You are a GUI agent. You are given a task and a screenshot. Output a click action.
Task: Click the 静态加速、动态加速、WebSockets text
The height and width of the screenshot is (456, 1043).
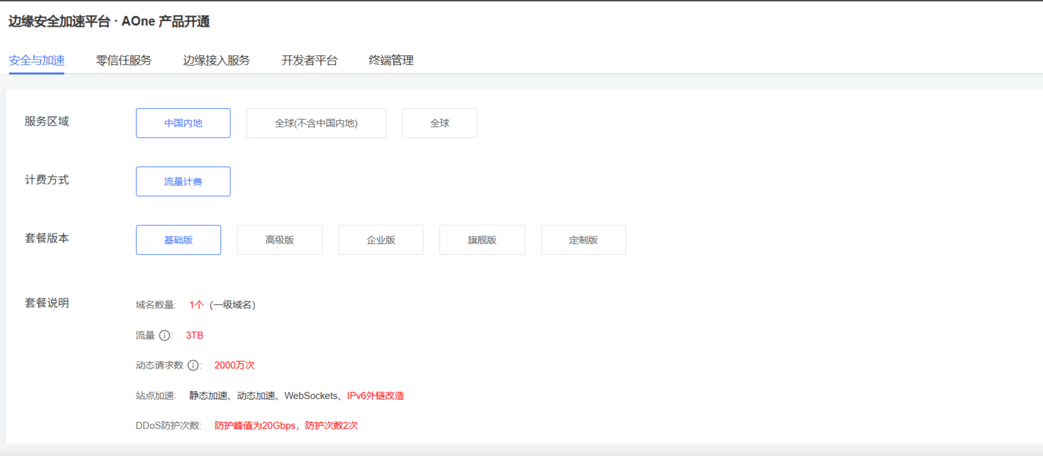(263, 396)
